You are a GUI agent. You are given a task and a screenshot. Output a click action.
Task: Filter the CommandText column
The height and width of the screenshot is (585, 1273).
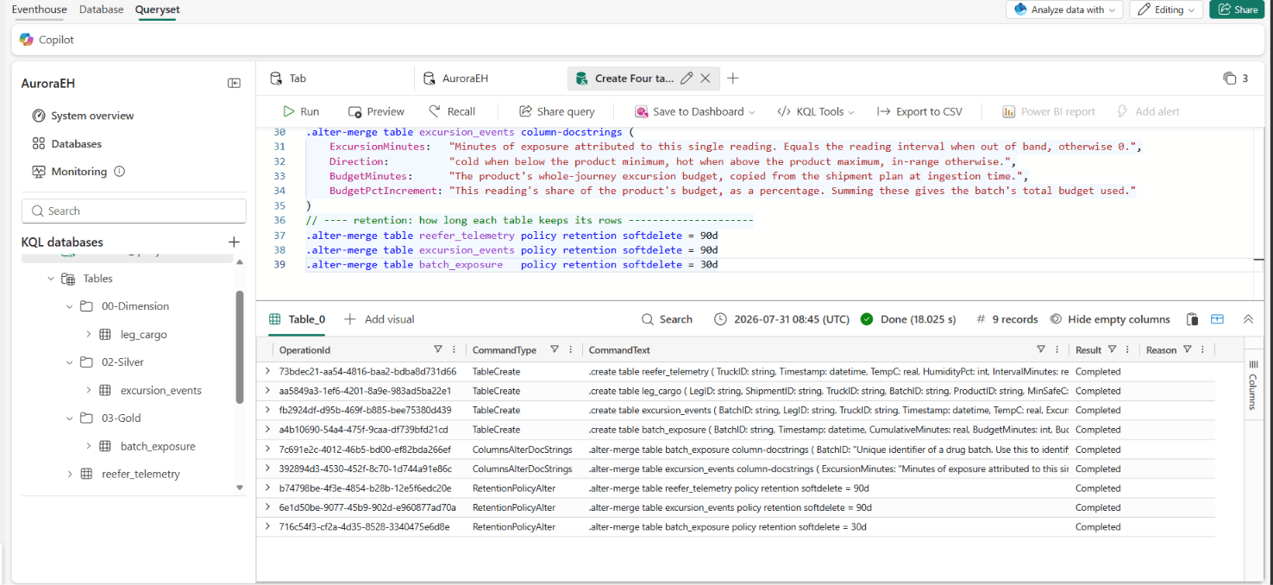pyautogui.click(x=1041, y=349)
